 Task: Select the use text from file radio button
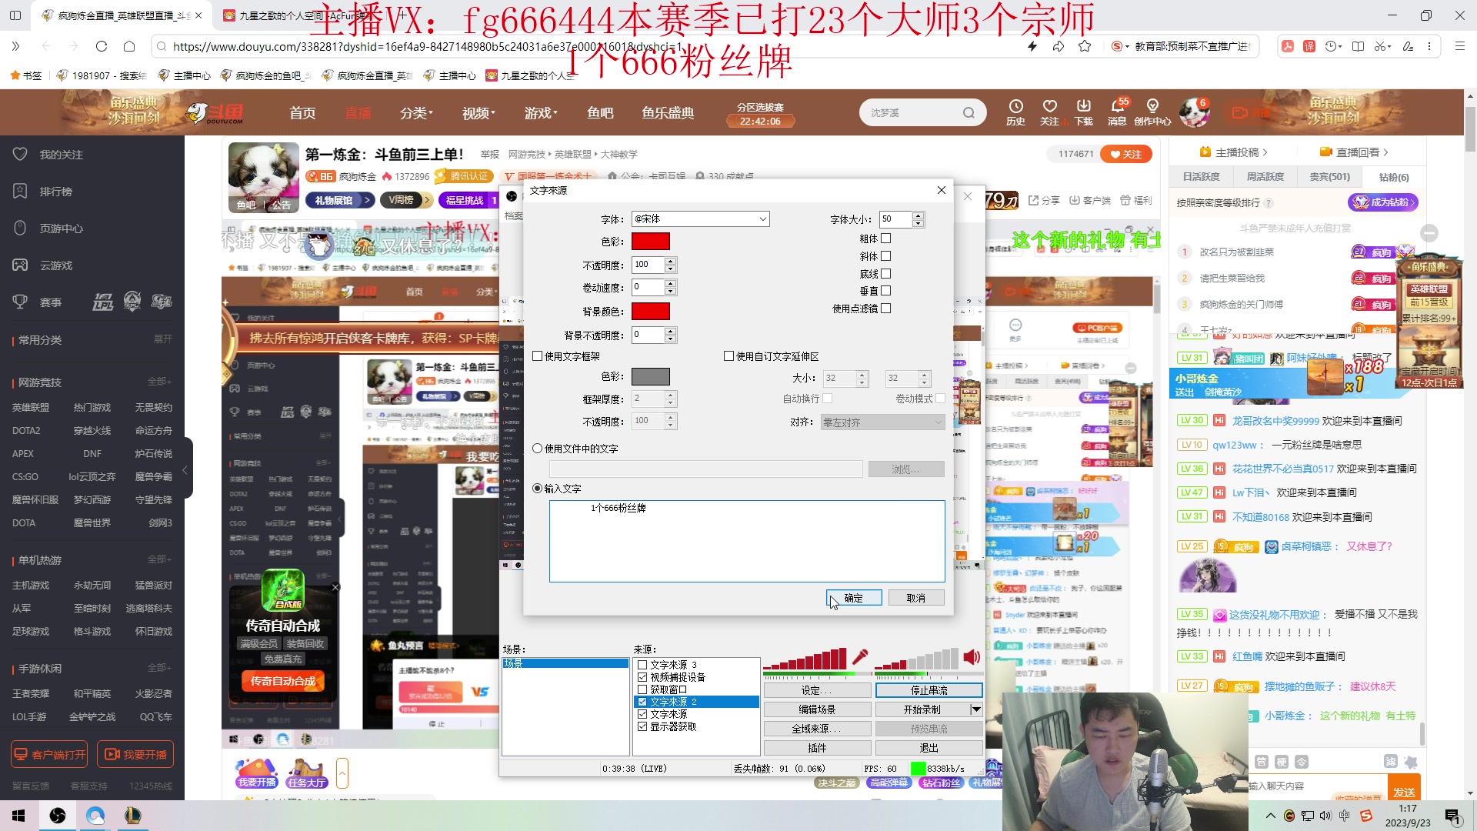[538, 449]
